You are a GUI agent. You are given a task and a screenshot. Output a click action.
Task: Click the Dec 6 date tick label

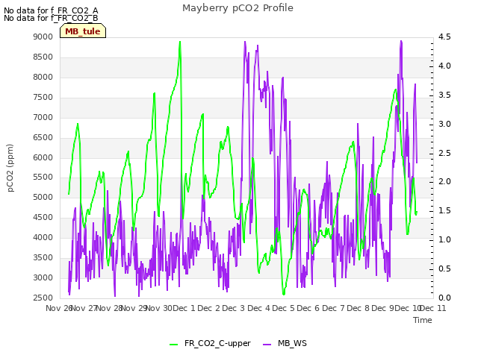(x=308, y=308)
